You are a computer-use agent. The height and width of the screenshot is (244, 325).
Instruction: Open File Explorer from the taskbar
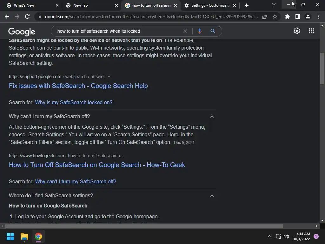[x=24, y=236]
